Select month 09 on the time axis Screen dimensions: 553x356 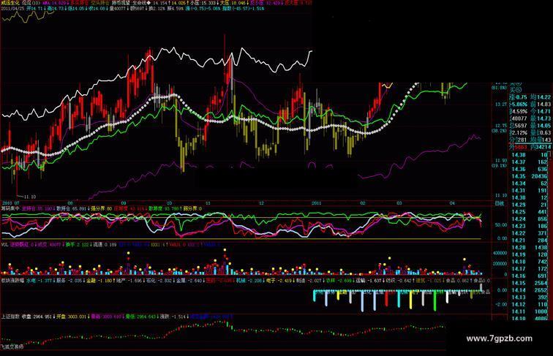click(124, 203)
